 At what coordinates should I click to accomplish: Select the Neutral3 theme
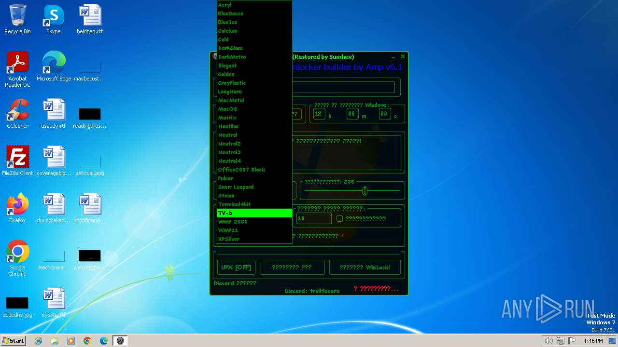tap(254, 152)
